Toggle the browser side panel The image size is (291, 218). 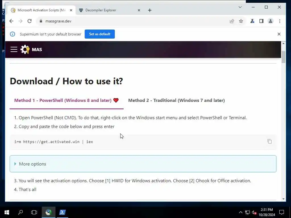coord(261,21)
